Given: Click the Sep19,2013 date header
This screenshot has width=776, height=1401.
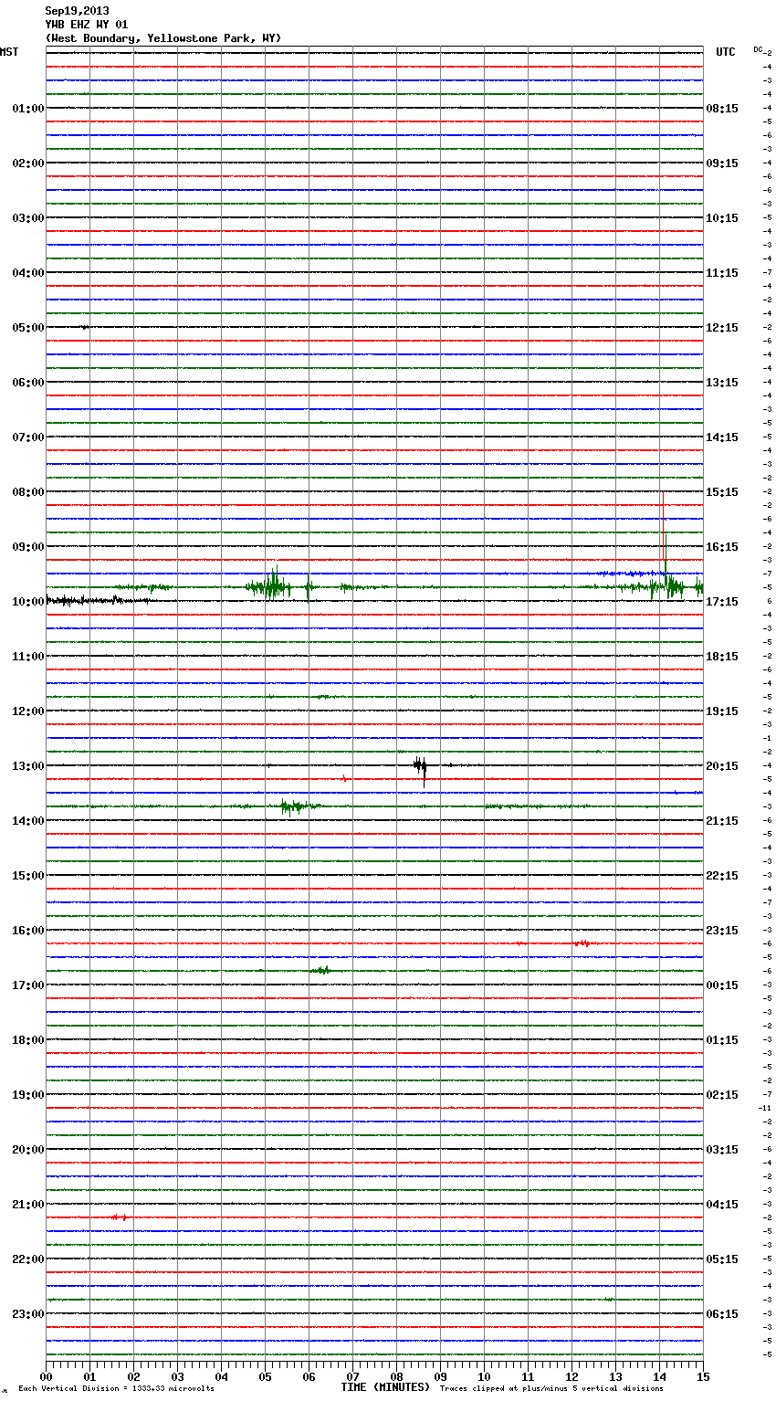Looking at the screenshot, I should click(77, 11).
